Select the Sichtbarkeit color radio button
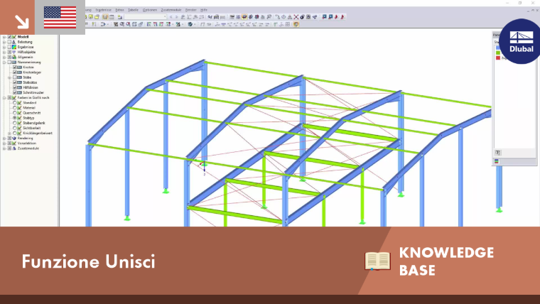540x304 pixels. pyautogui.click(x=15, y=128)
